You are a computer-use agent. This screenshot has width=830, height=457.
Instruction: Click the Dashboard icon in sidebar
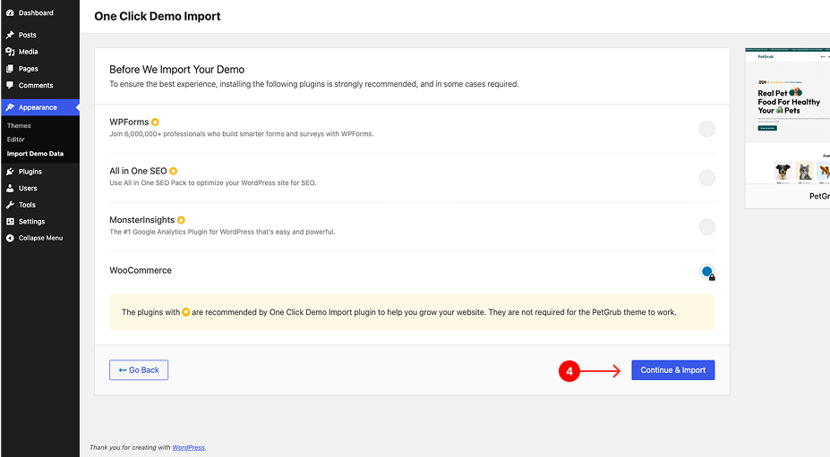tap(10, 13)
